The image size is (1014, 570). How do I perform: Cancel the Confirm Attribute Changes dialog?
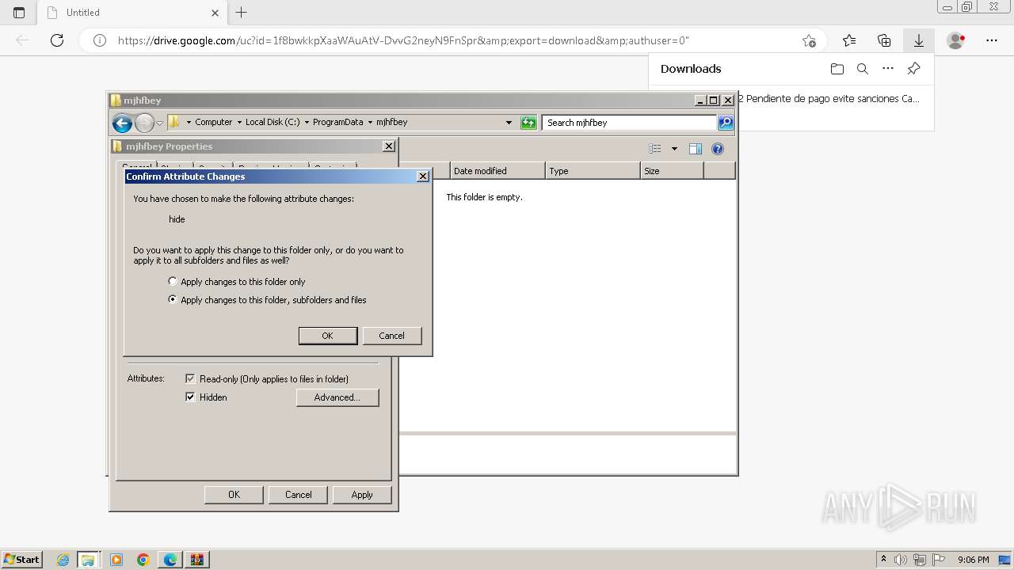tap(392, 336)
